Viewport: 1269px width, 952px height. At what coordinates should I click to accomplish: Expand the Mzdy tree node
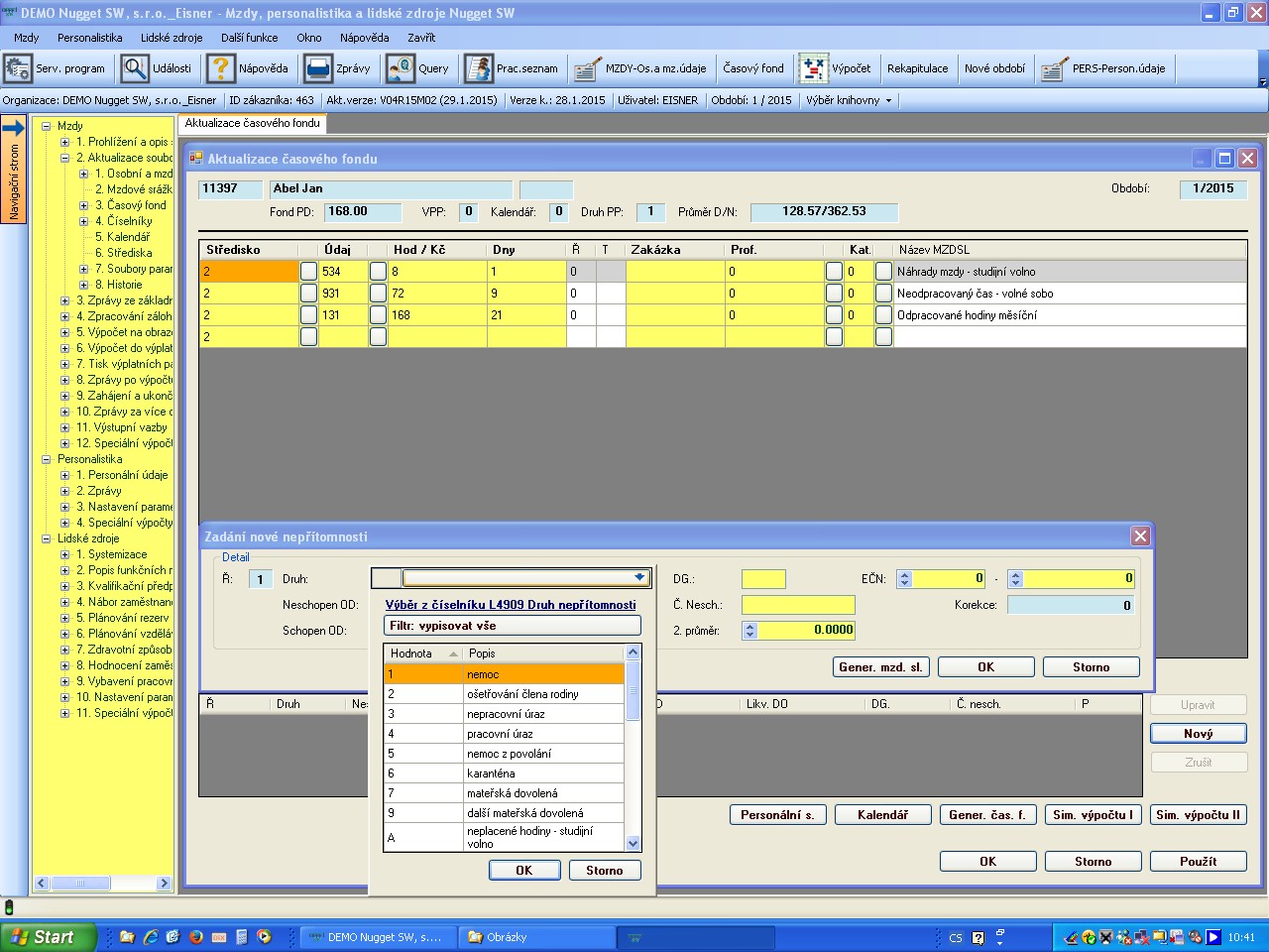(46, 126)
